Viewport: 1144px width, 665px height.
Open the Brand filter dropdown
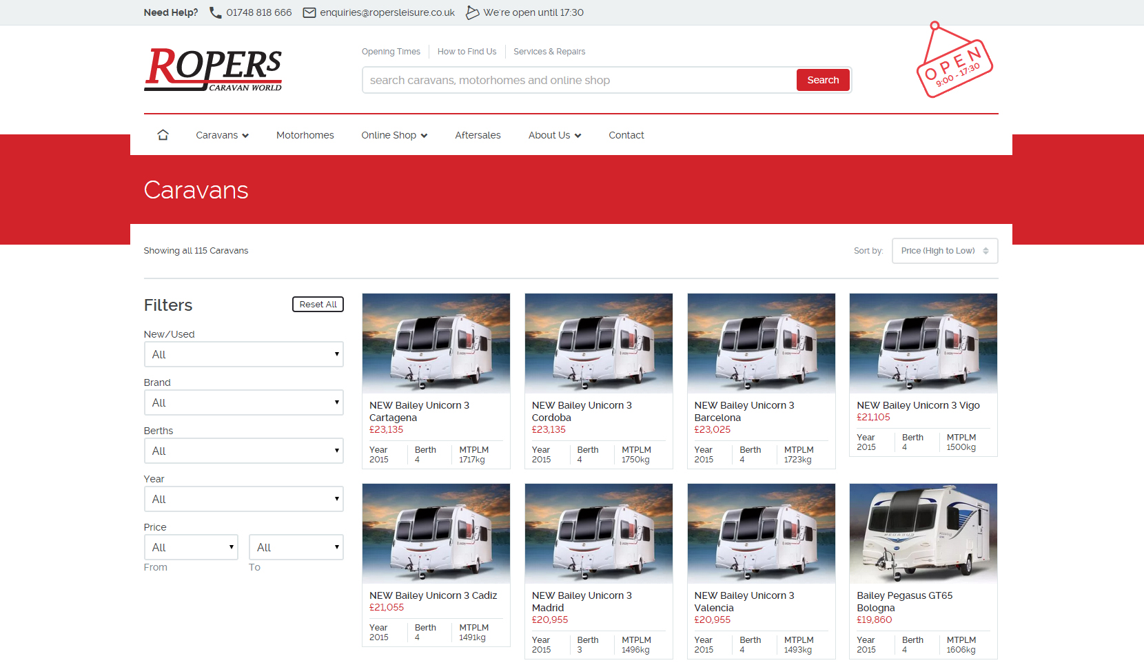[243, 402]
